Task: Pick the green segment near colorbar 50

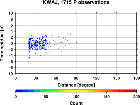Action: pyautogui.click(x=46, y=91)
